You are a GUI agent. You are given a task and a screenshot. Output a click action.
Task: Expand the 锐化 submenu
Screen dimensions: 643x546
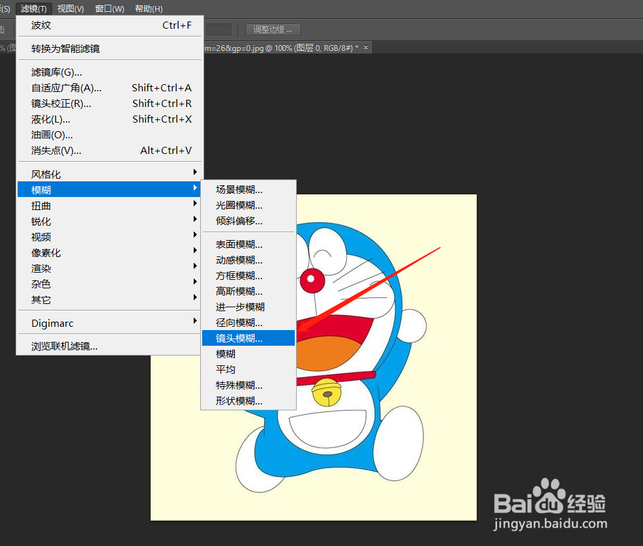[x=110, y=222]
